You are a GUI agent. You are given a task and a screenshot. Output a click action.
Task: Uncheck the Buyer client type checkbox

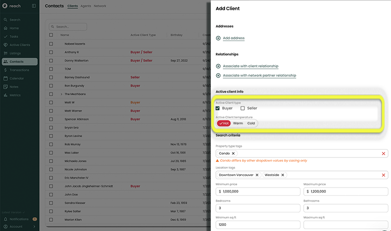click(218, 108)
